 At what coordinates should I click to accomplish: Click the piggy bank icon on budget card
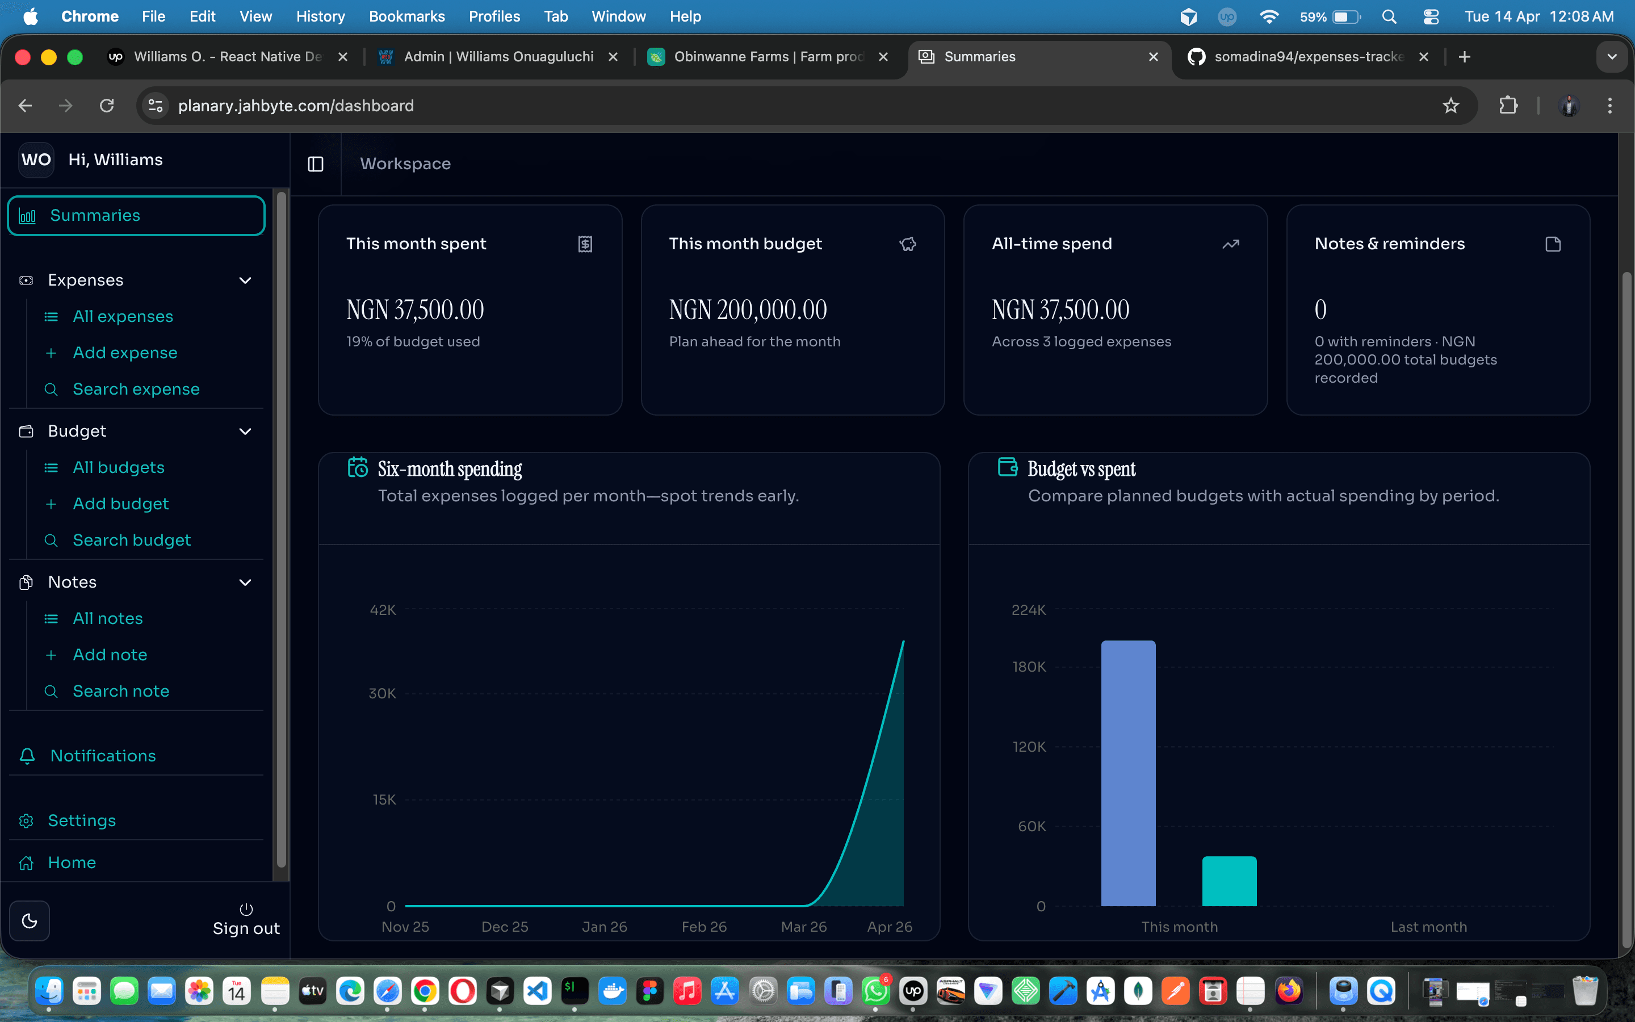908,244
